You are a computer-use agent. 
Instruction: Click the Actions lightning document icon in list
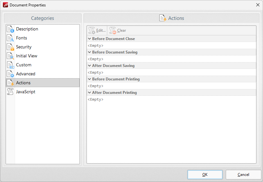coord(10,83)
